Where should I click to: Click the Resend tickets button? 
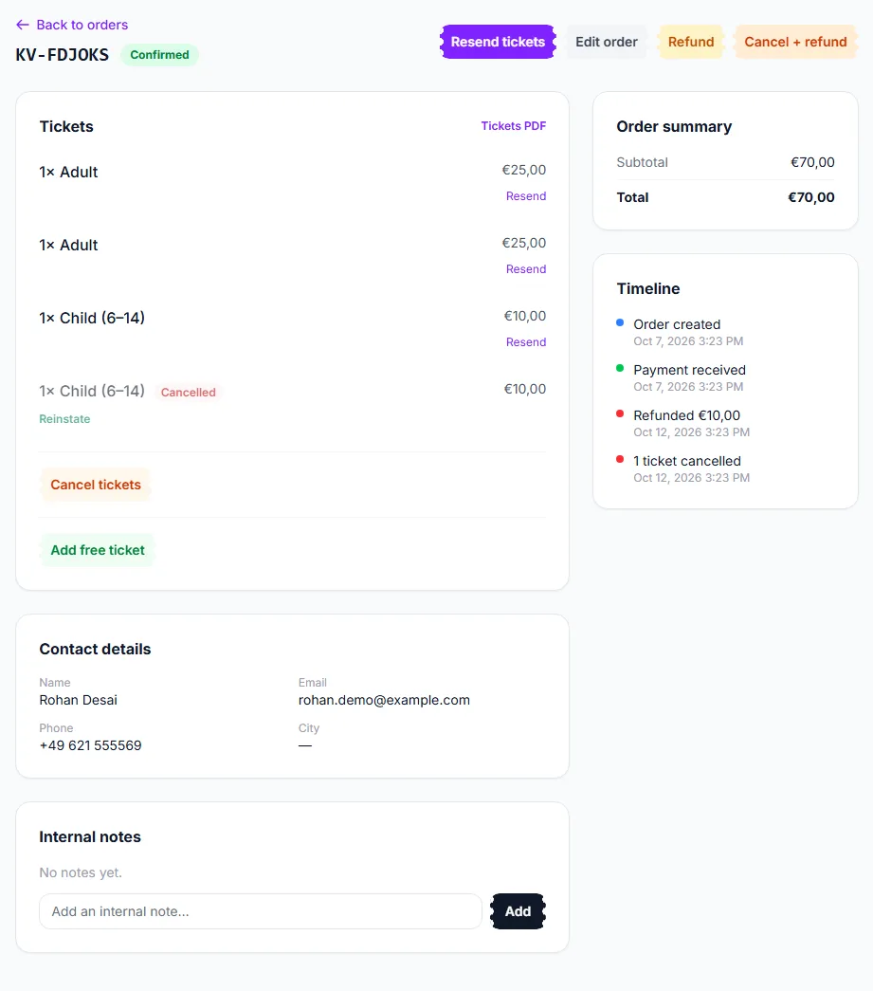click(498, 42)
